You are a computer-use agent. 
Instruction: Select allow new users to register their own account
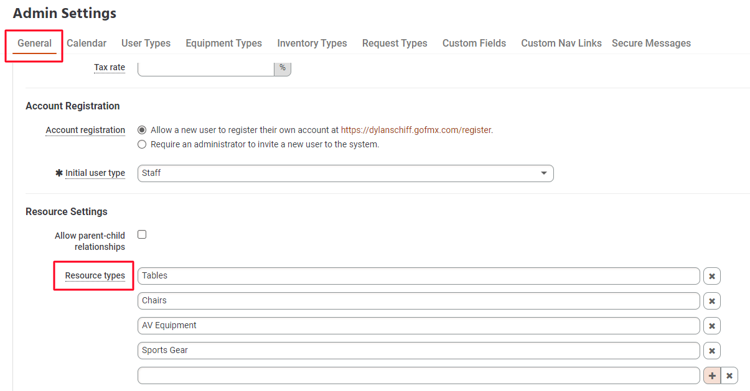[142, 129]
